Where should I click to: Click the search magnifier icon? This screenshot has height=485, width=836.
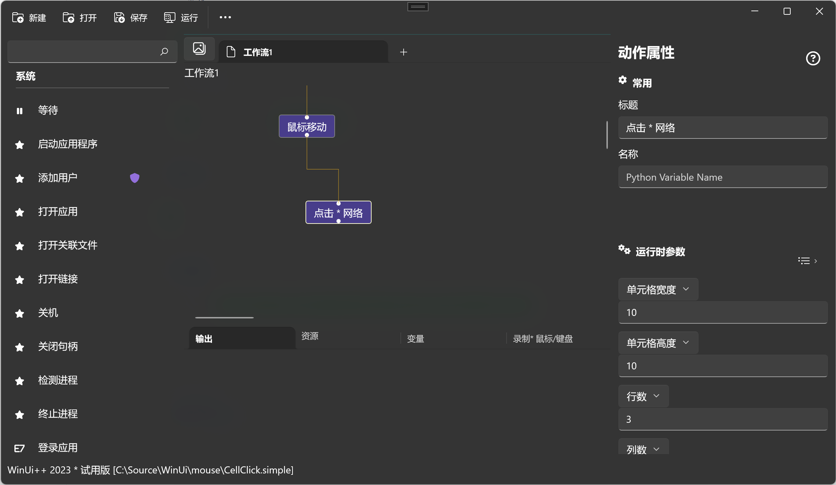[x=164, y=52]
